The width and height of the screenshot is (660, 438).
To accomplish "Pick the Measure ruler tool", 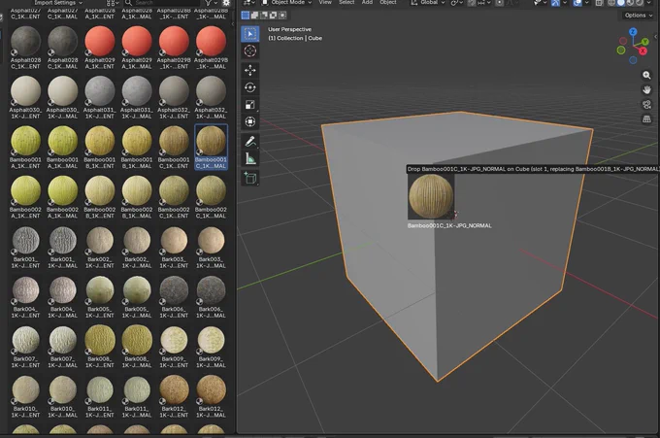I will 250,158.
